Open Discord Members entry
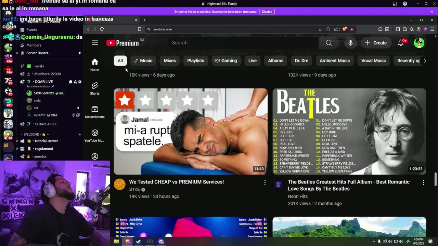This screenshot has width=438, height=246. (34, 45)
